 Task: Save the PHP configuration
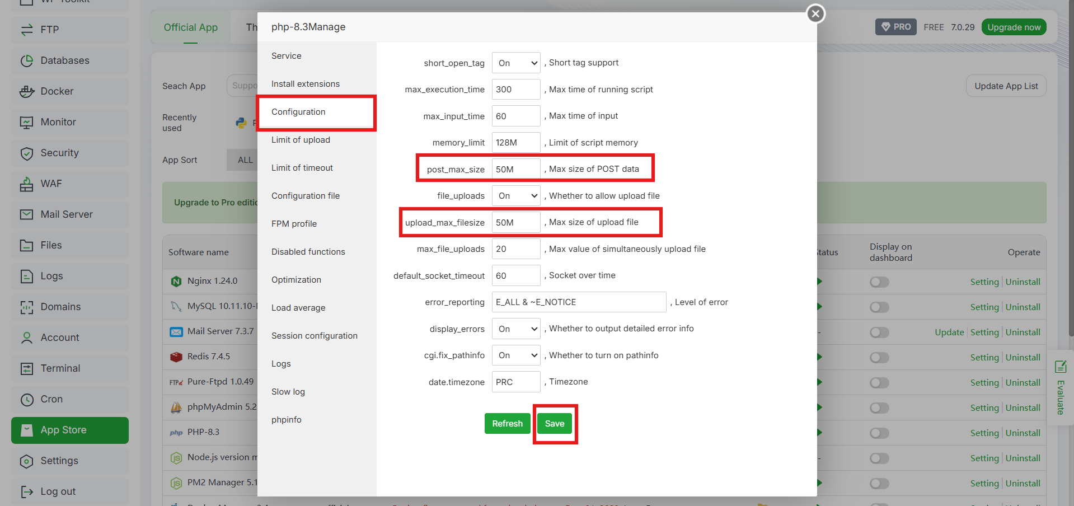click(555, 424)
